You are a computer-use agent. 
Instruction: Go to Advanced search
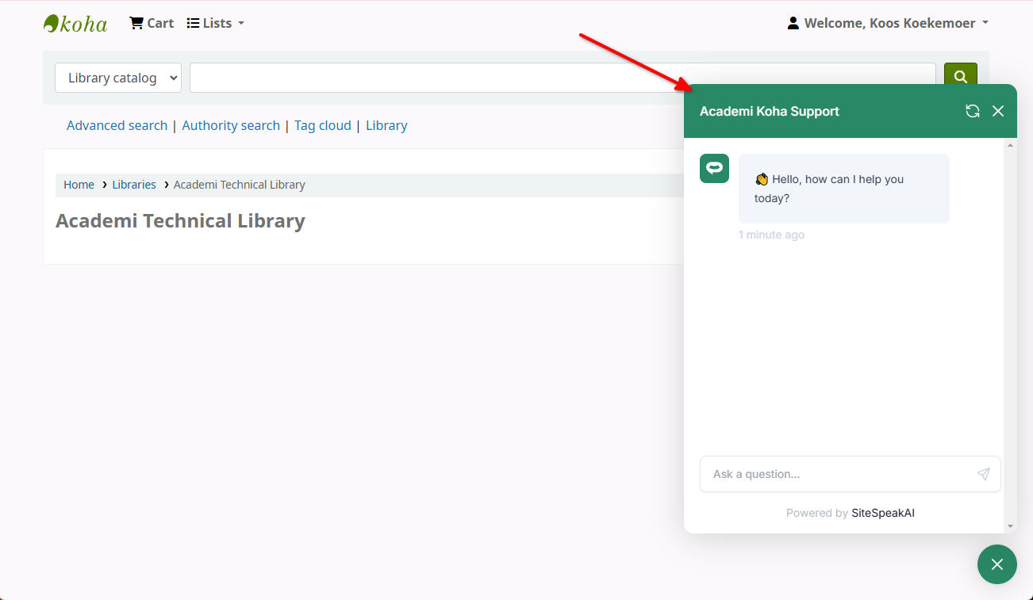tap(117, 125)
